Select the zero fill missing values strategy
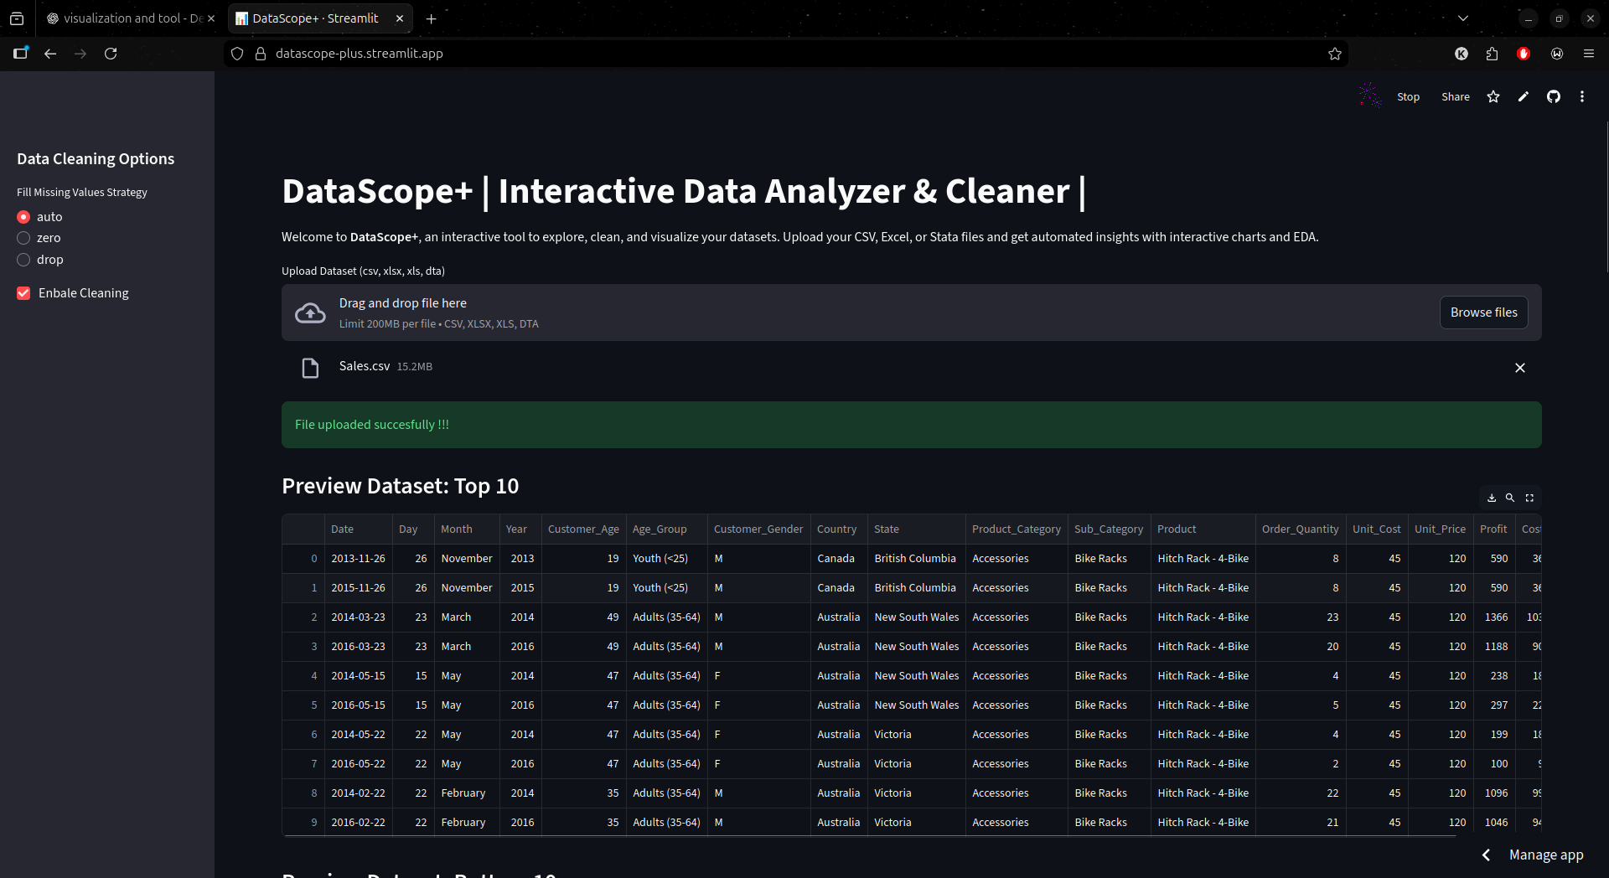1609x878 pixels. (x=23, y=238)
